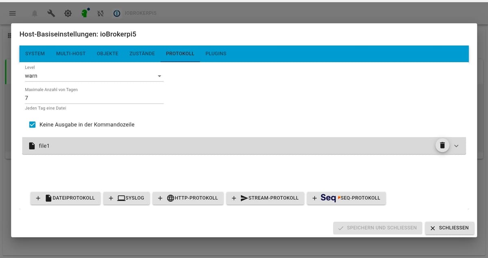The height and width of the screenshot is (258, 488).
Task: Switch to the MULTI-HOST tab
Action: [x=71, y=54]
